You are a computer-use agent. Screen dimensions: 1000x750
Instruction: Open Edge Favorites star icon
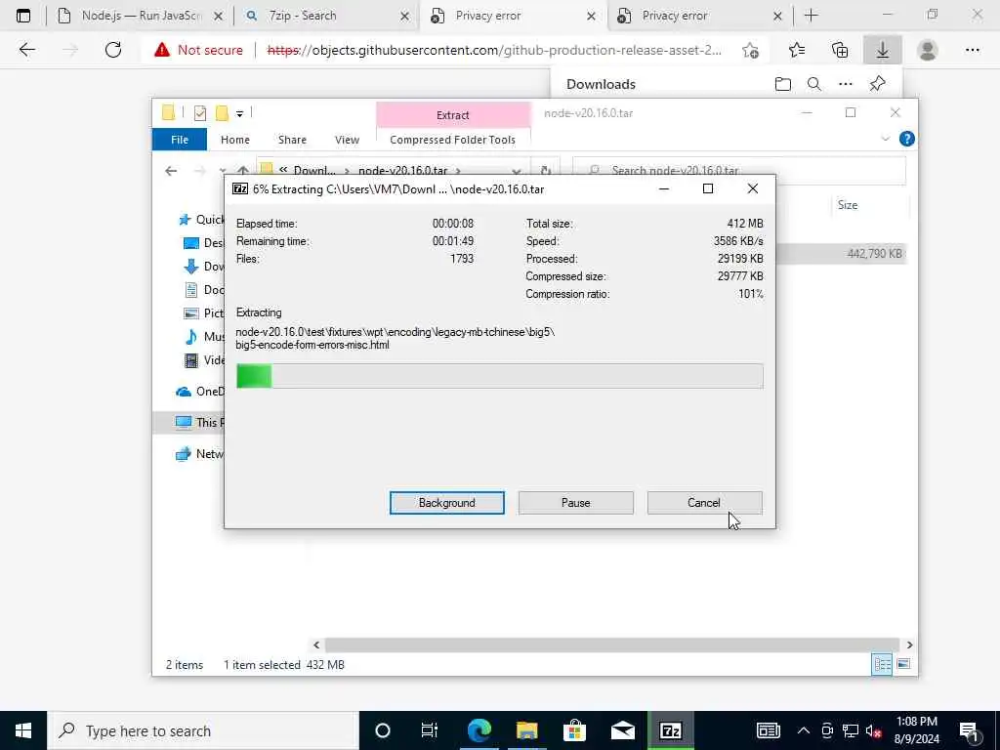coord(797,50)
